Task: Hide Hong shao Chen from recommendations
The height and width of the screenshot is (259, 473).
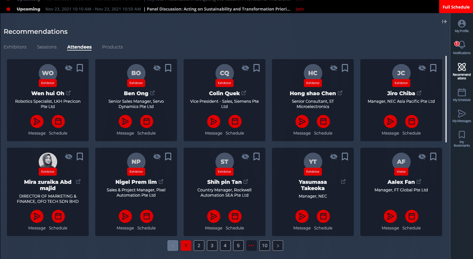Action: (333, 68)
